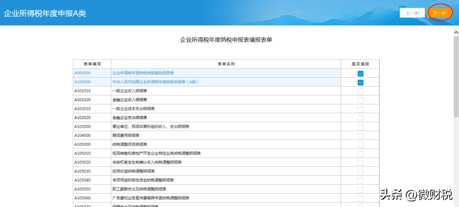459x207 pixels.
Task: Select the A105040 code cell
Action: tap(92, 180)
